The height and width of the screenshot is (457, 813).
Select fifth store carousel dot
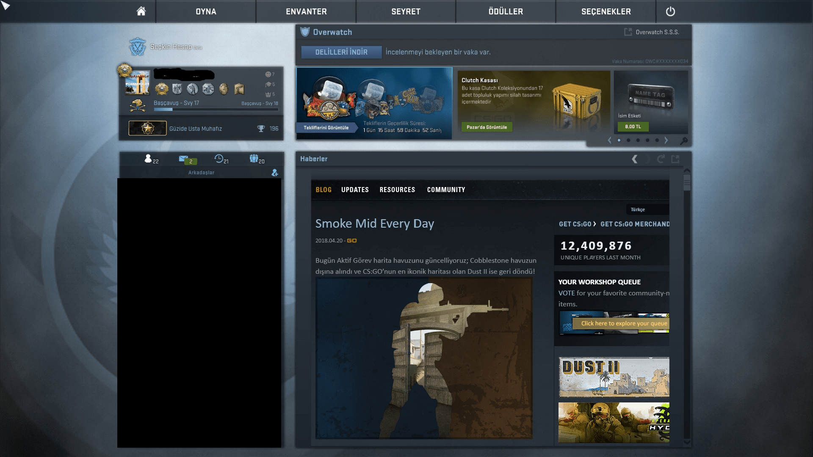pyautogui.click(x=657, y=140)
